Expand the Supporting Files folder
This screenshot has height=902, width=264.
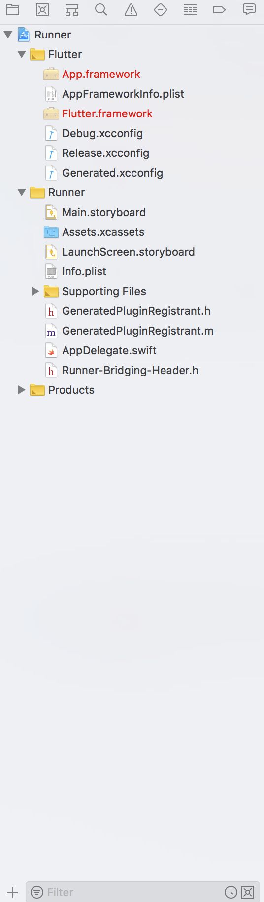(x=35, y=291)
